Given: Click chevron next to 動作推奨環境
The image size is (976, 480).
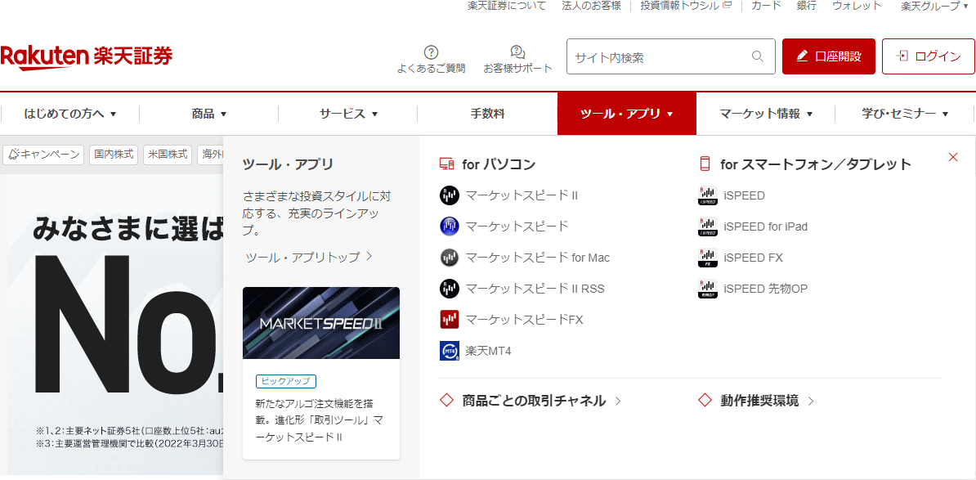Looking at the screenshot, I should pos(810,401).
